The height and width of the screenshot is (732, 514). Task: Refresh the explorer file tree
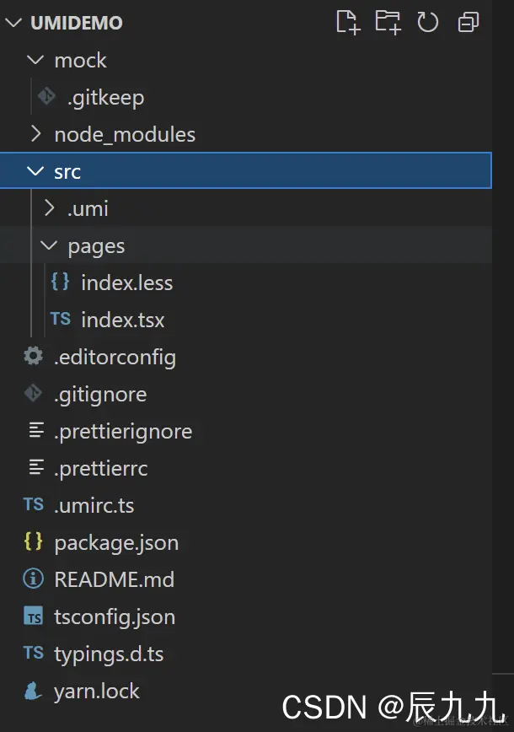(428, 22)
